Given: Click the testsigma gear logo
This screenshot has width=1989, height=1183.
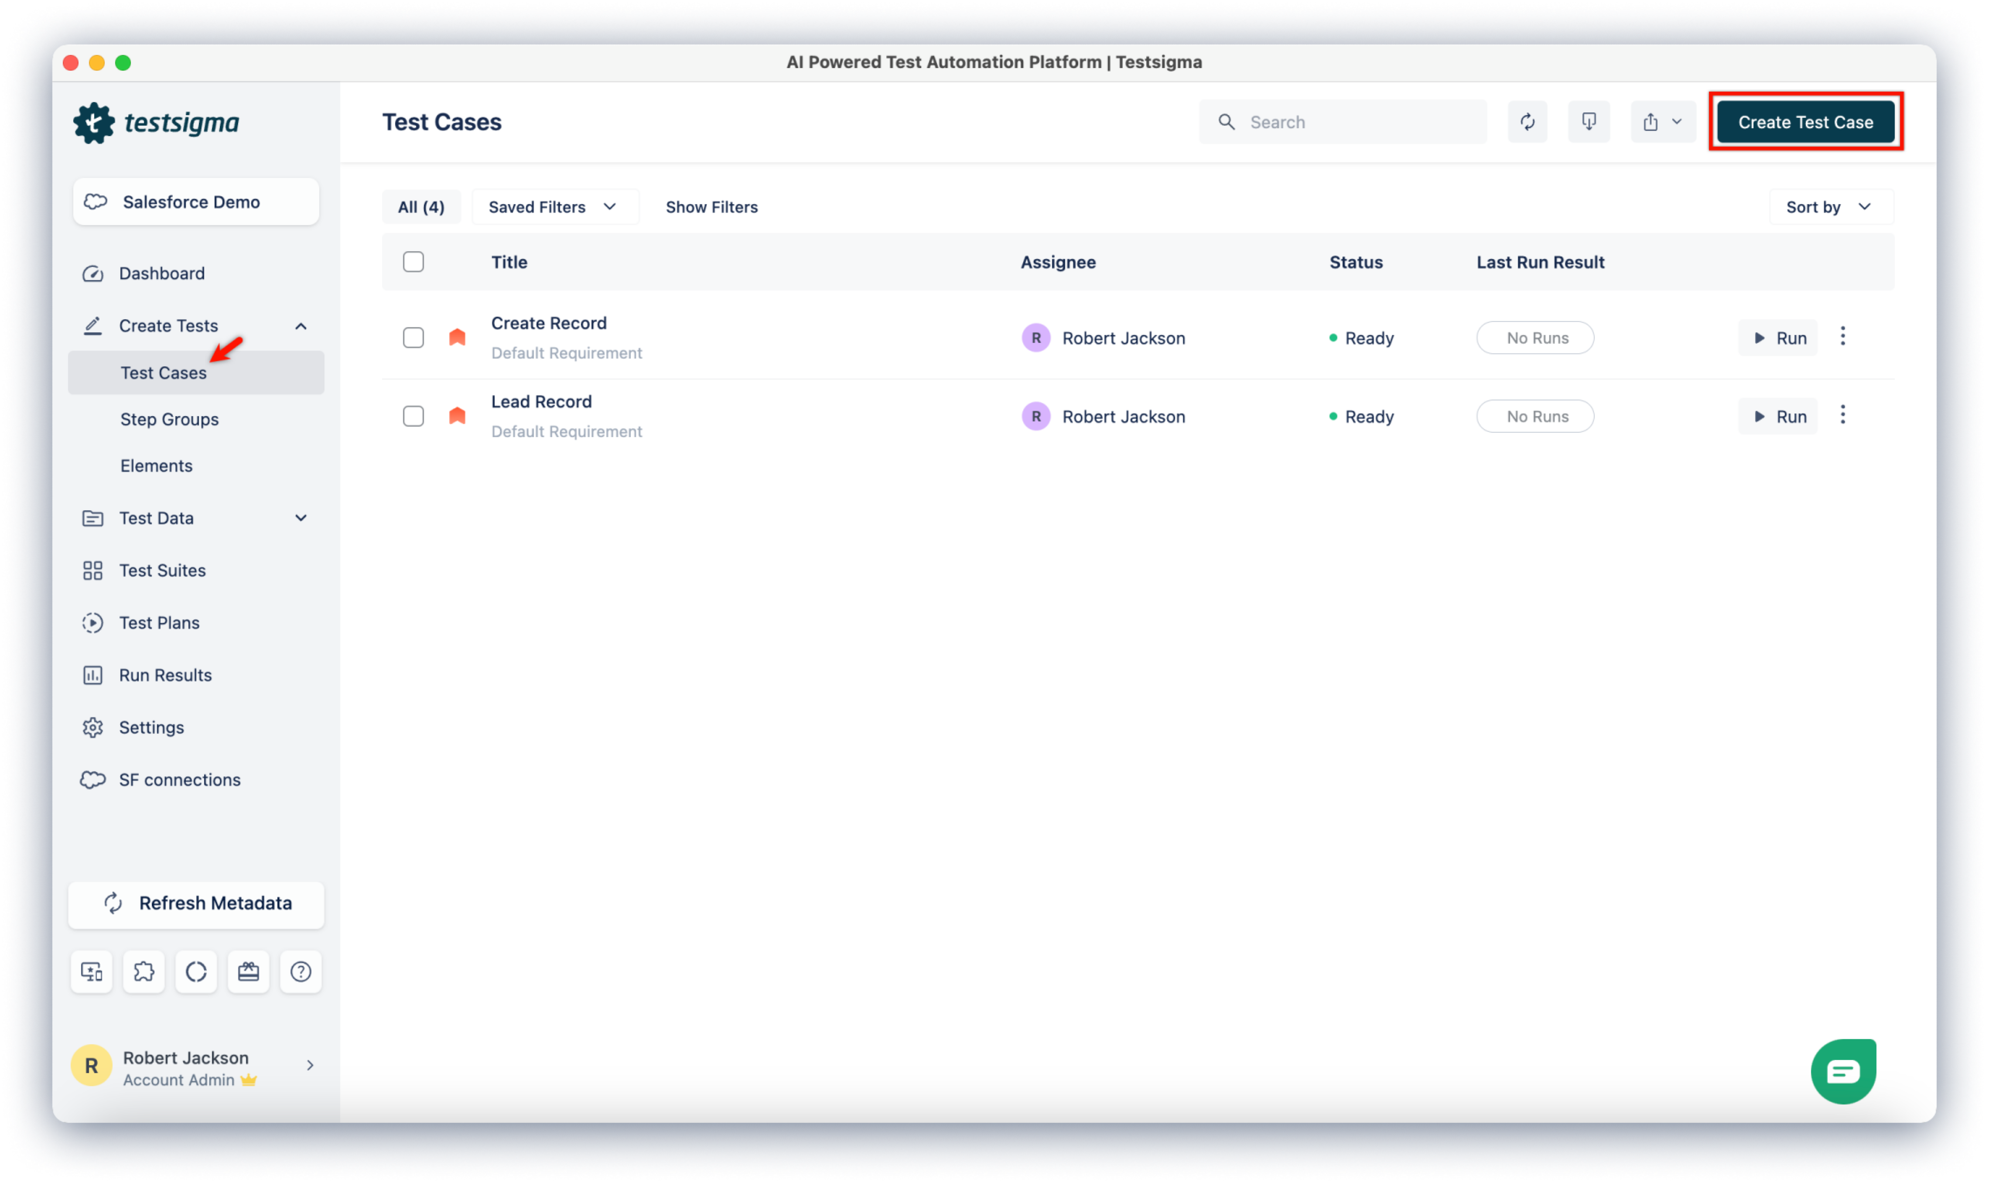Looking at the screenshot, I should point(94,123).
